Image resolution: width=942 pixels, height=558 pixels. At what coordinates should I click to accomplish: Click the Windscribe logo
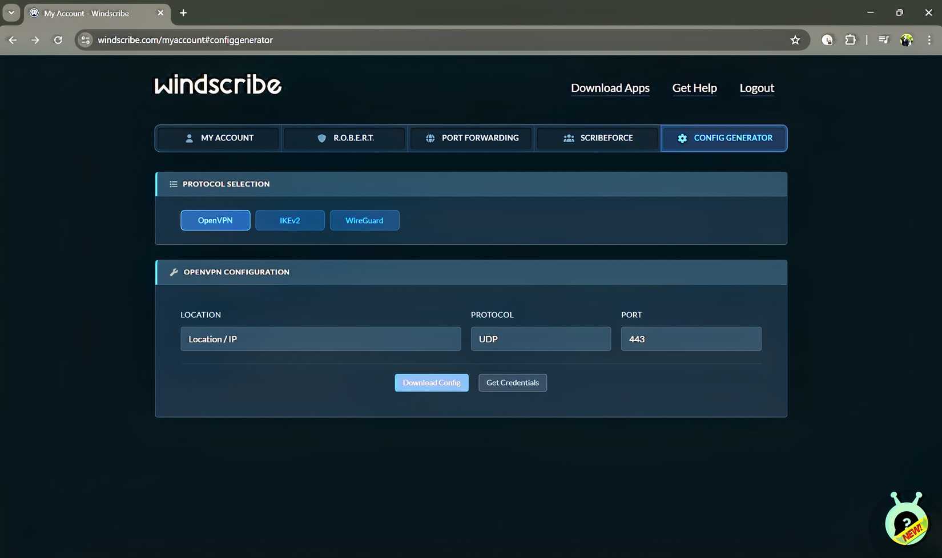tap(218, 85)
